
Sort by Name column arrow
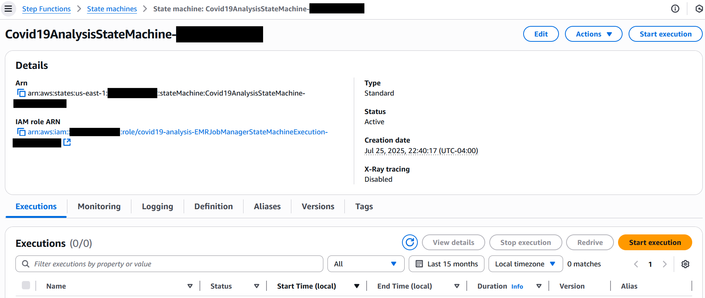[x=190, y=286]
